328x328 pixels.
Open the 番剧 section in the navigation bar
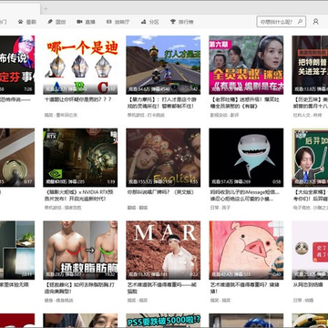(x=27, y=22)
